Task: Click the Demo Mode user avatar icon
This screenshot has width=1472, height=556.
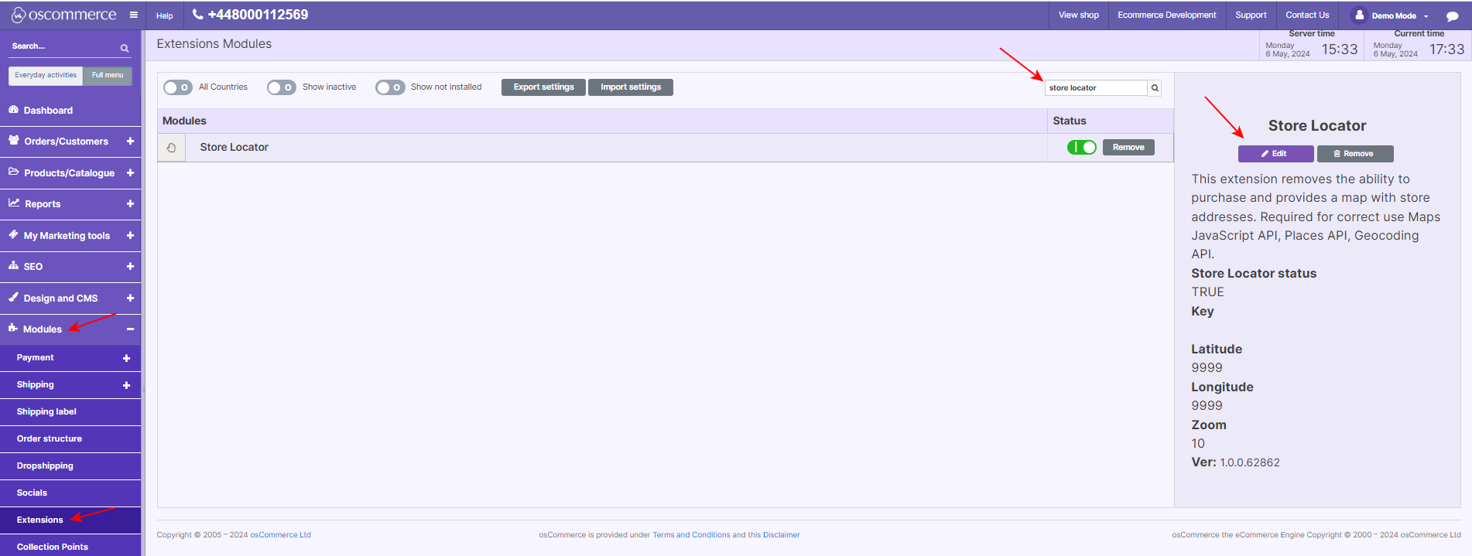Action: click(1359, 15)
